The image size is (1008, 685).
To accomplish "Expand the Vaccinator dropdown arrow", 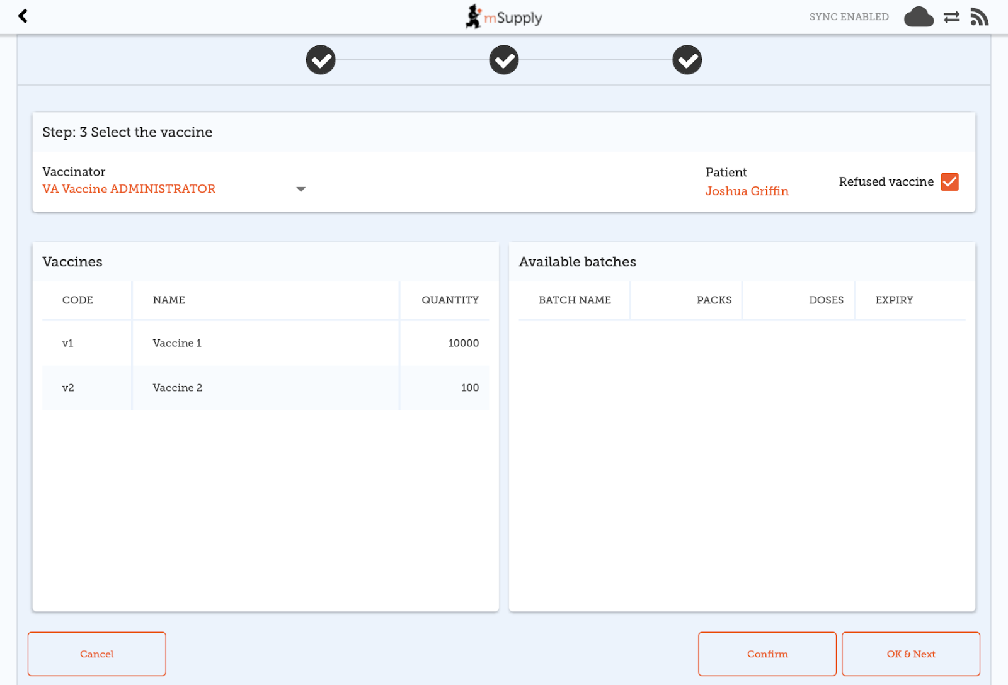I will [x=301, y=189].
